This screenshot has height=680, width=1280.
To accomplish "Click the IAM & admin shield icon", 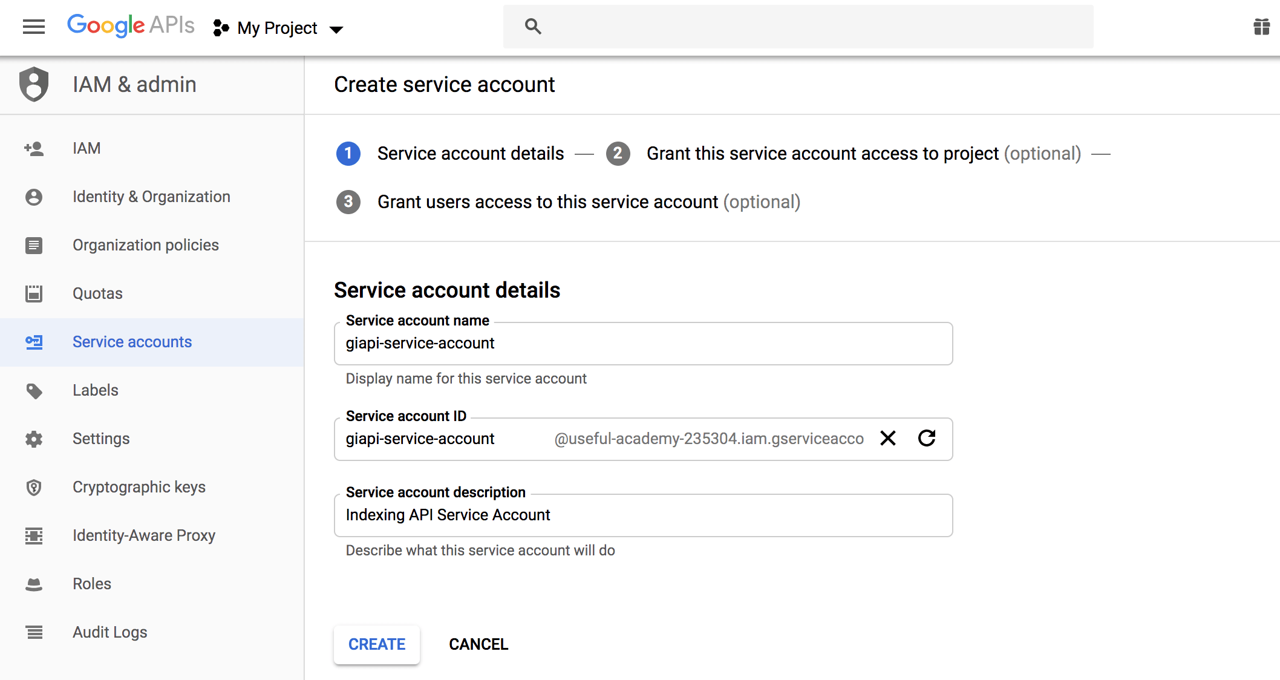I will pos(34,84).
